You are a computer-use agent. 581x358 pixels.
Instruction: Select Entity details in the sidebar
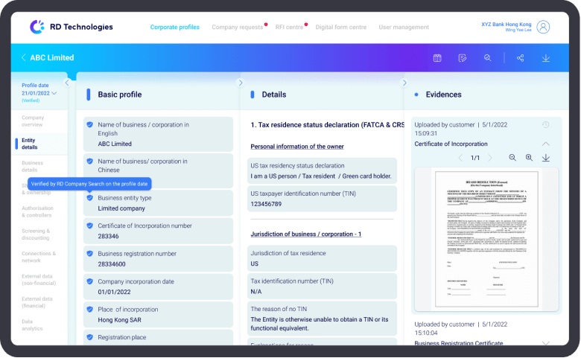[30, 144]
